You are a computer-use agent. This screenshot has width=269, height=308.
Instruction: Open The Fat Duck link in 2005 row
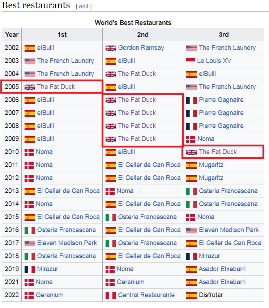pyautogui.click(x=56, y=87)
